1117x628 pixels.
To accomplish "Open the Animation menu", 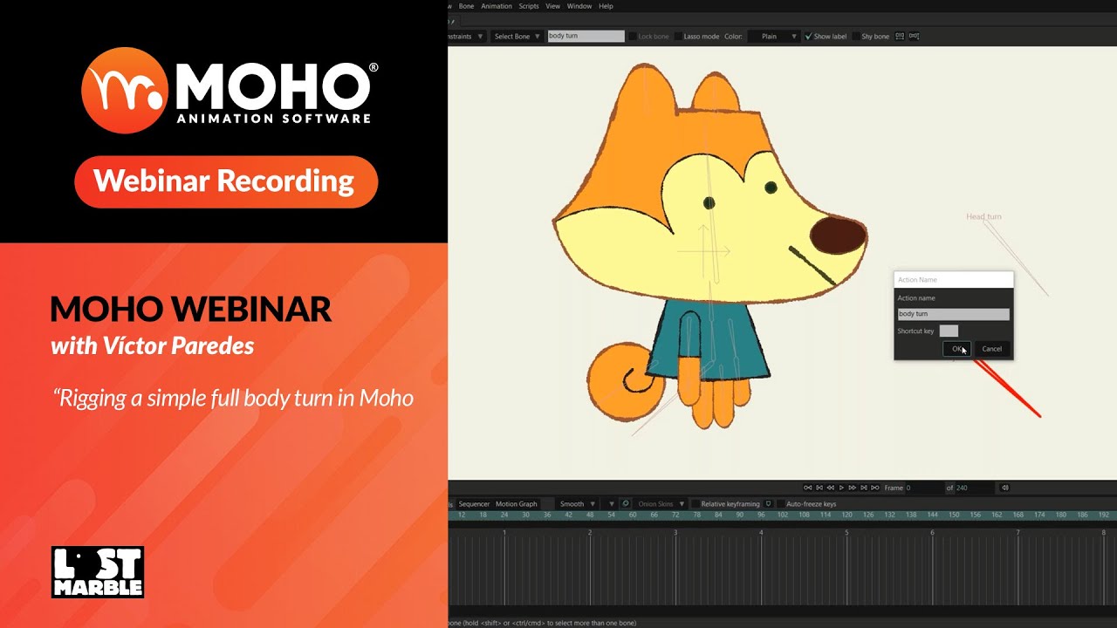I will [497, 6].
